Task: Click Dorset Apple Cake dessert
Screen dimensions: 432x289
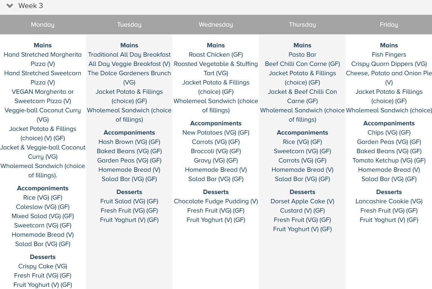Action: [x=302, y=201]
